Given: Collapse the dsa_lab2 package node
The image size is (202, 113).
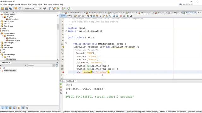Looking at the screenshot, I should [x=2, y=17].
